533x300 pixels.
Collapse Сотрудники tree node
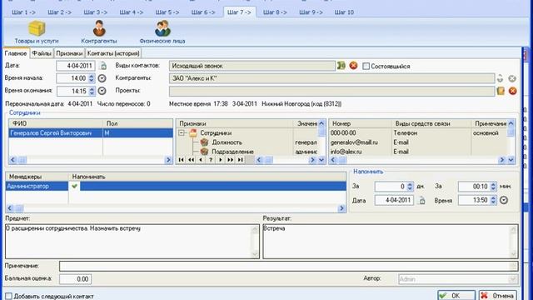182,133
